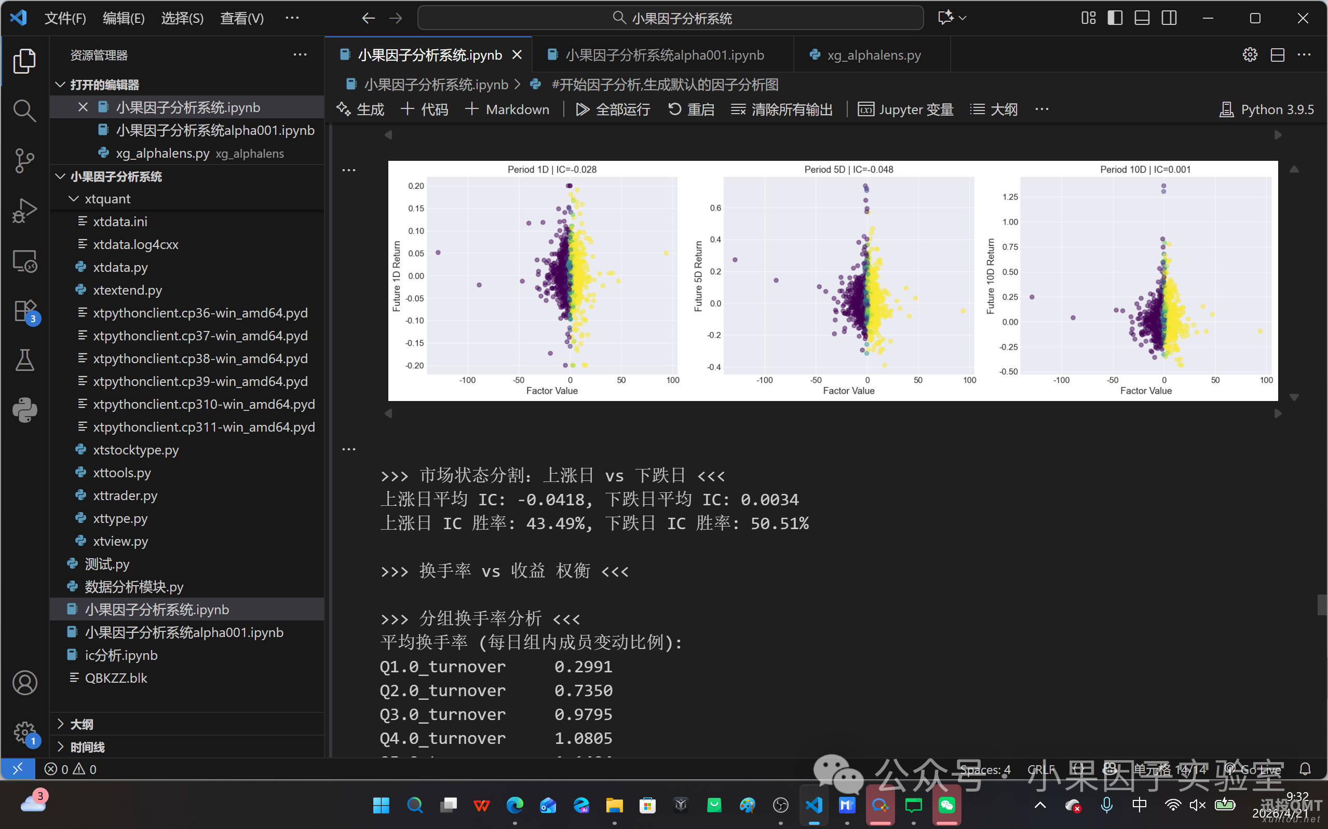Viewport: 1328px width, 829px height.
Task: Open the Extensions view icon
Action: (24, 311)
